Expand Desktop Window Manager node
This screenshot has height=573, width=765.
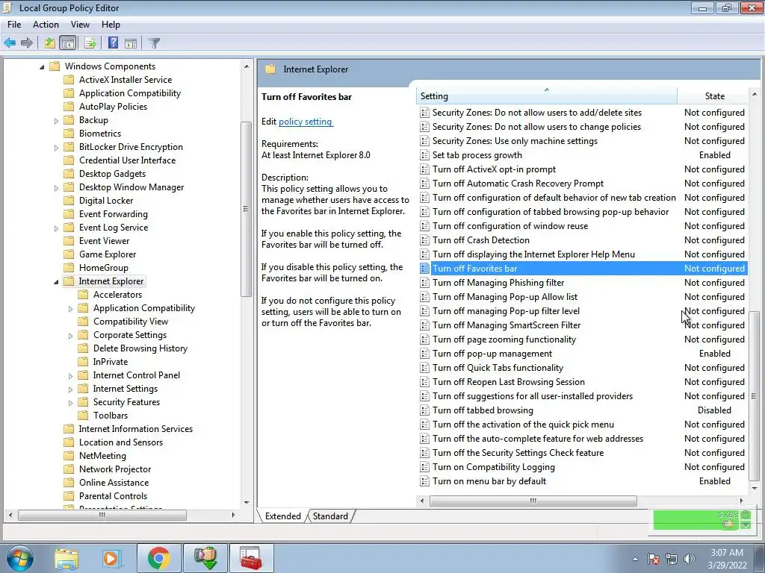(x=56, y=187)
